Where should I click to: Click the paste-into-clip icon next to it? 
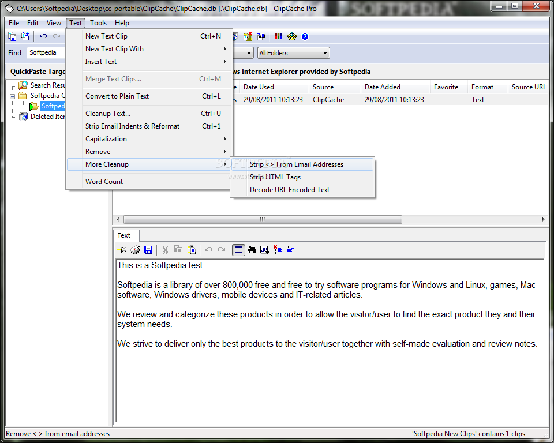(25, 36)
